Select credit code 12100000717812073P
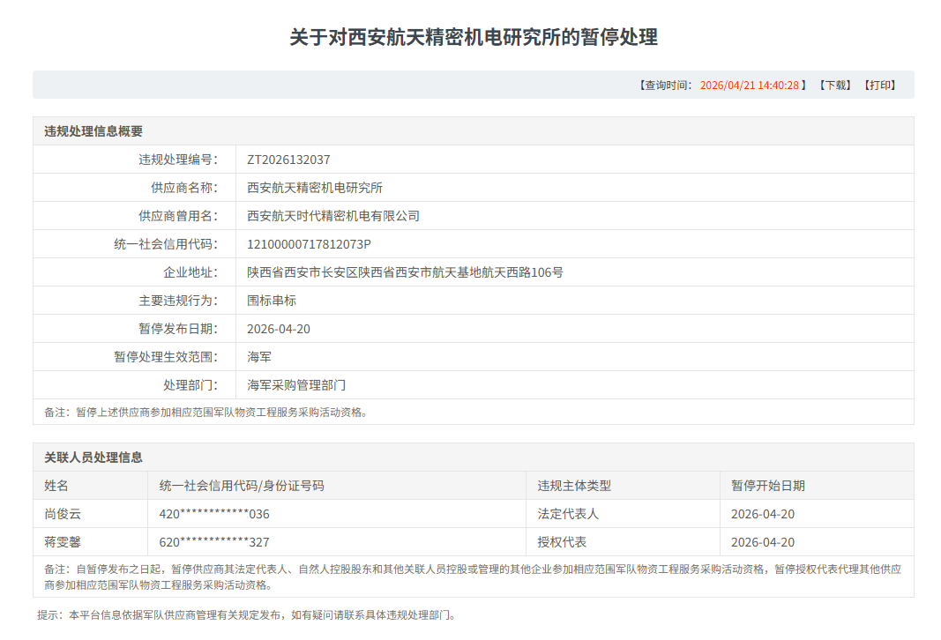941x640 pixels. pos(309,244)
